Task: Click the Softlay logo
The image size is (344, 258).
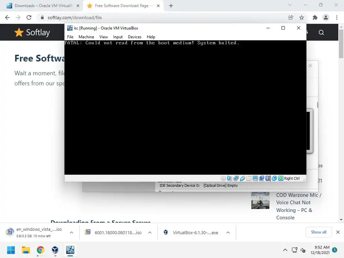Action: coord(32,33)
